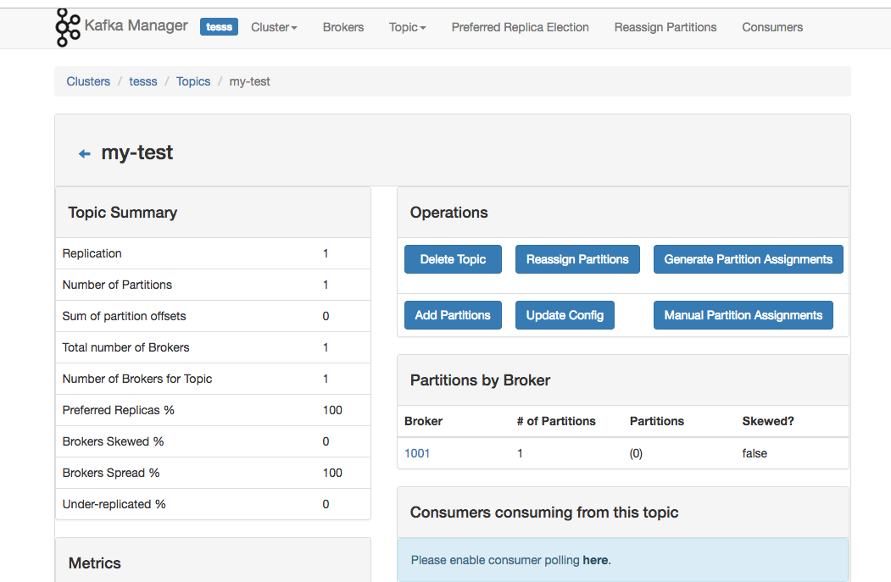Select 'Under-replicated %' label
Image resolution: width=891 pixels, height=582 pixels.
click(x=114, y=504)
